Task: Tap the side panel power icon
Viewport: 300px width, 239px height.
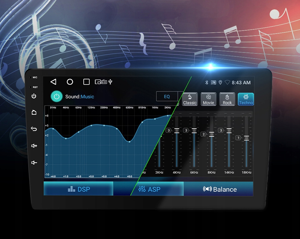Action: coord(34,96)
